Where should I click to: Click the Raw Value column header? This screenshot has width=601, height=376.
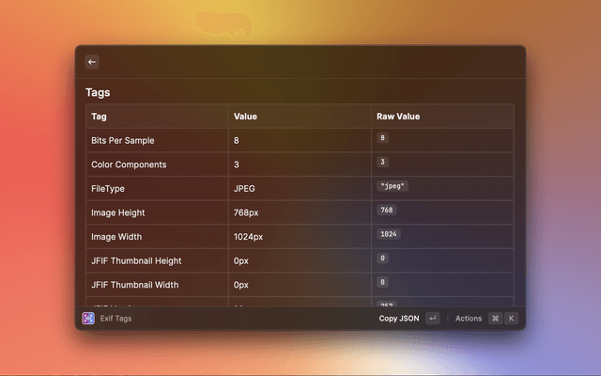[398, 117]
